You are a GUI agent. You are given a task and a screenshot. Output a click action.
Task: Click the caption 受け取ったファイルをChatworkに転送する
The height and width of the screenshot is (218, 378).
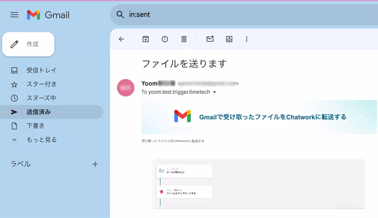coord(173,141)
